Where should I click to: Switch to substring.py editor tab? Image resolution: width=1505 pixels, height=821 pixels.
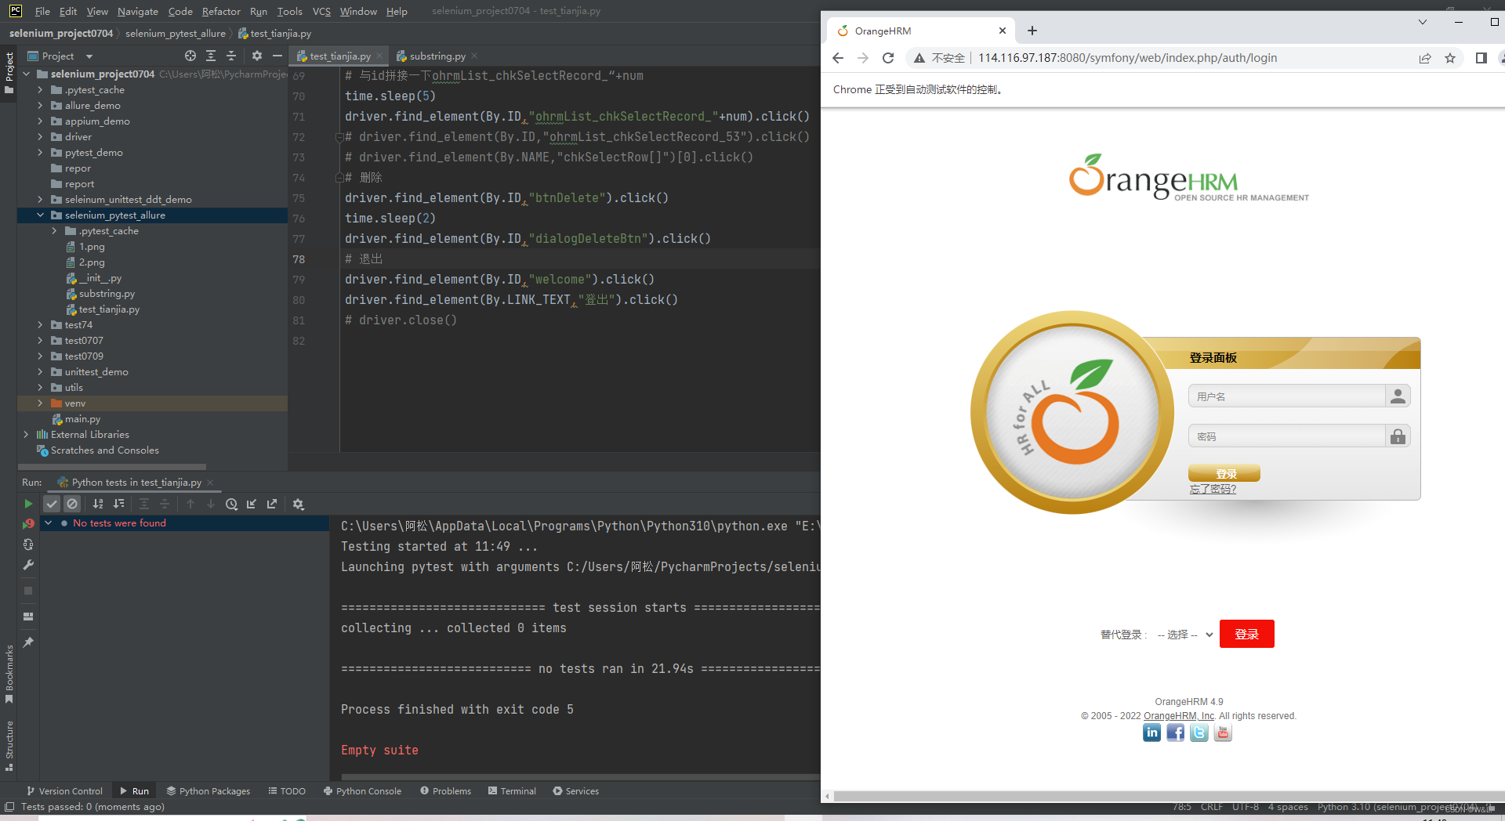tap(437, 56)
